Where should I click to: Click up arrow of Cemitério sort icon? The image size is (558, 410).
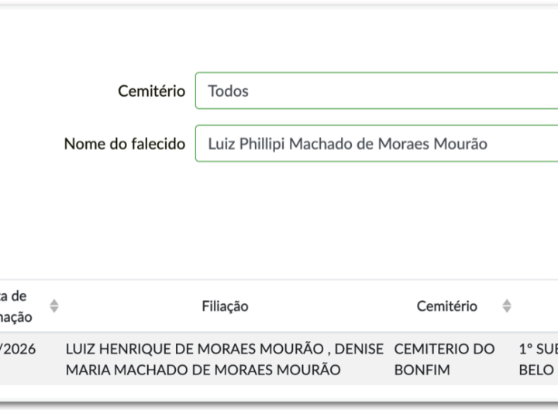(x=506, y=302)
